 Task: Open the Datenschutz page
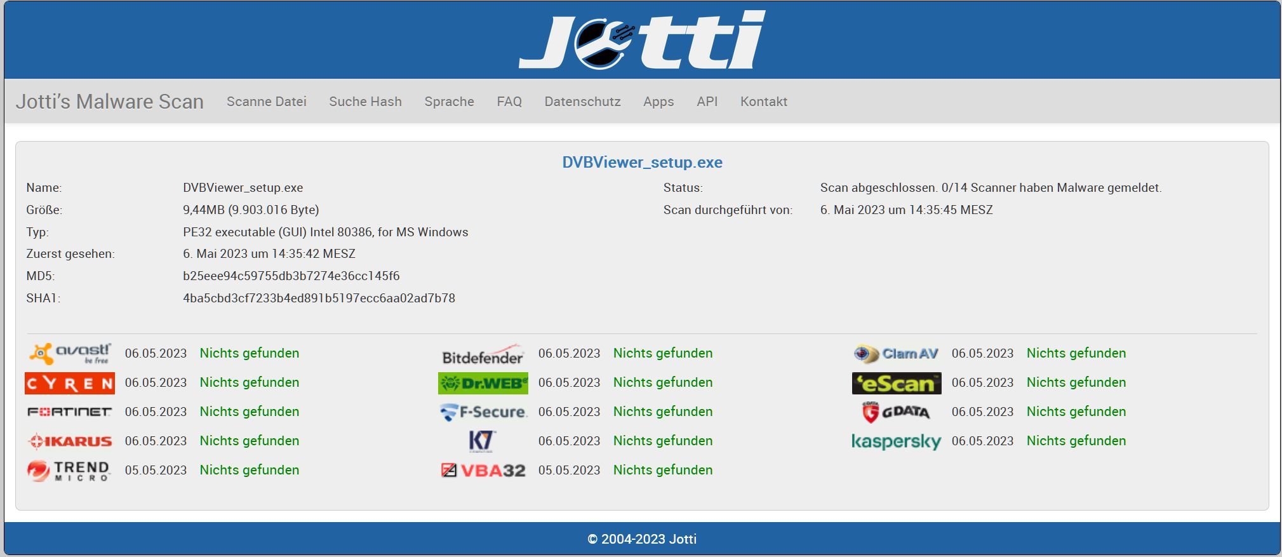[x=582, y=102]
